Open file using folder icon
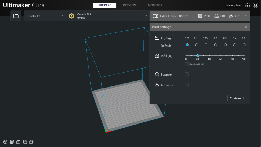Viewport: 261px width, 147px height. (16, 16)
